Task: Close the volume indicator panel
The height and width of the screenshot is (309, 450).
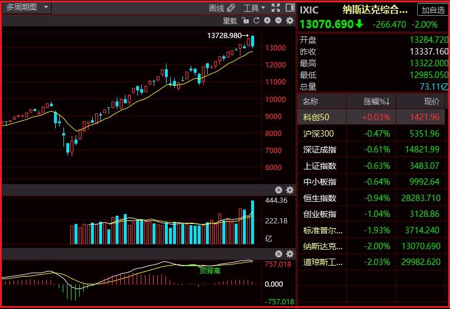Action: coord(278,190)
